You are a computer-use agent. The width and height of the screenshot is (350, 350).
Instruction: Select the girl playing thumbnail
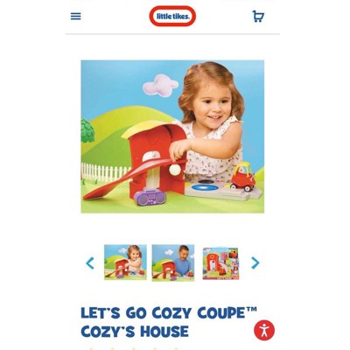(x=125, y=262)
